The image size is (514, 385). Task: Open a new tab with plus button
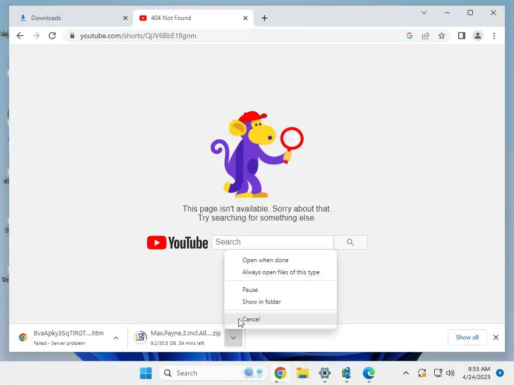pyautogui.click(x=265, y=18)
